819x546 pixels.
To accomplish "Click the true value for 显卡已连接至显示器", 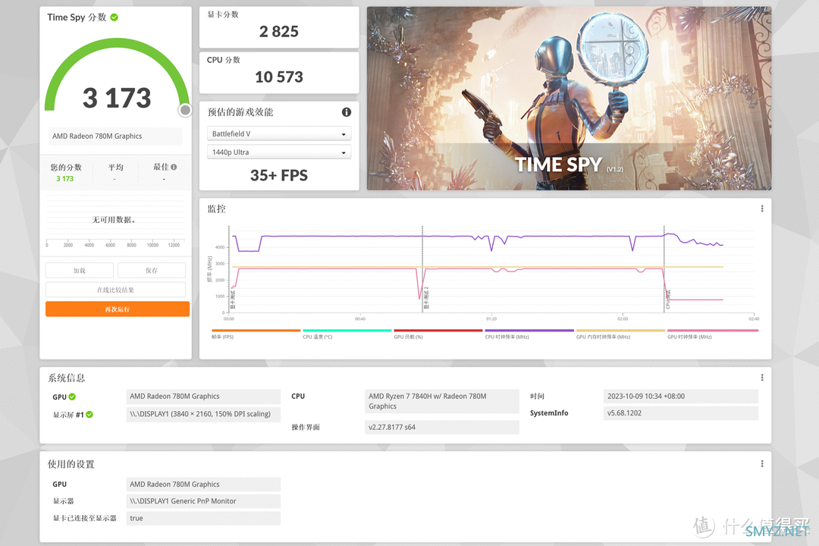I will 203,518.
